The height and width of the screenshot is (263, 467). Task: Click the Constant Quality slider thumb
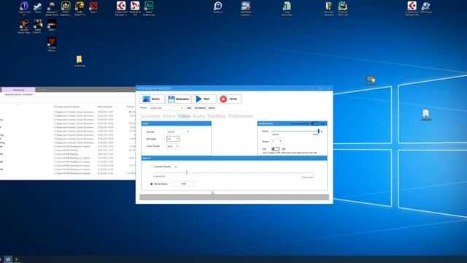187,172
